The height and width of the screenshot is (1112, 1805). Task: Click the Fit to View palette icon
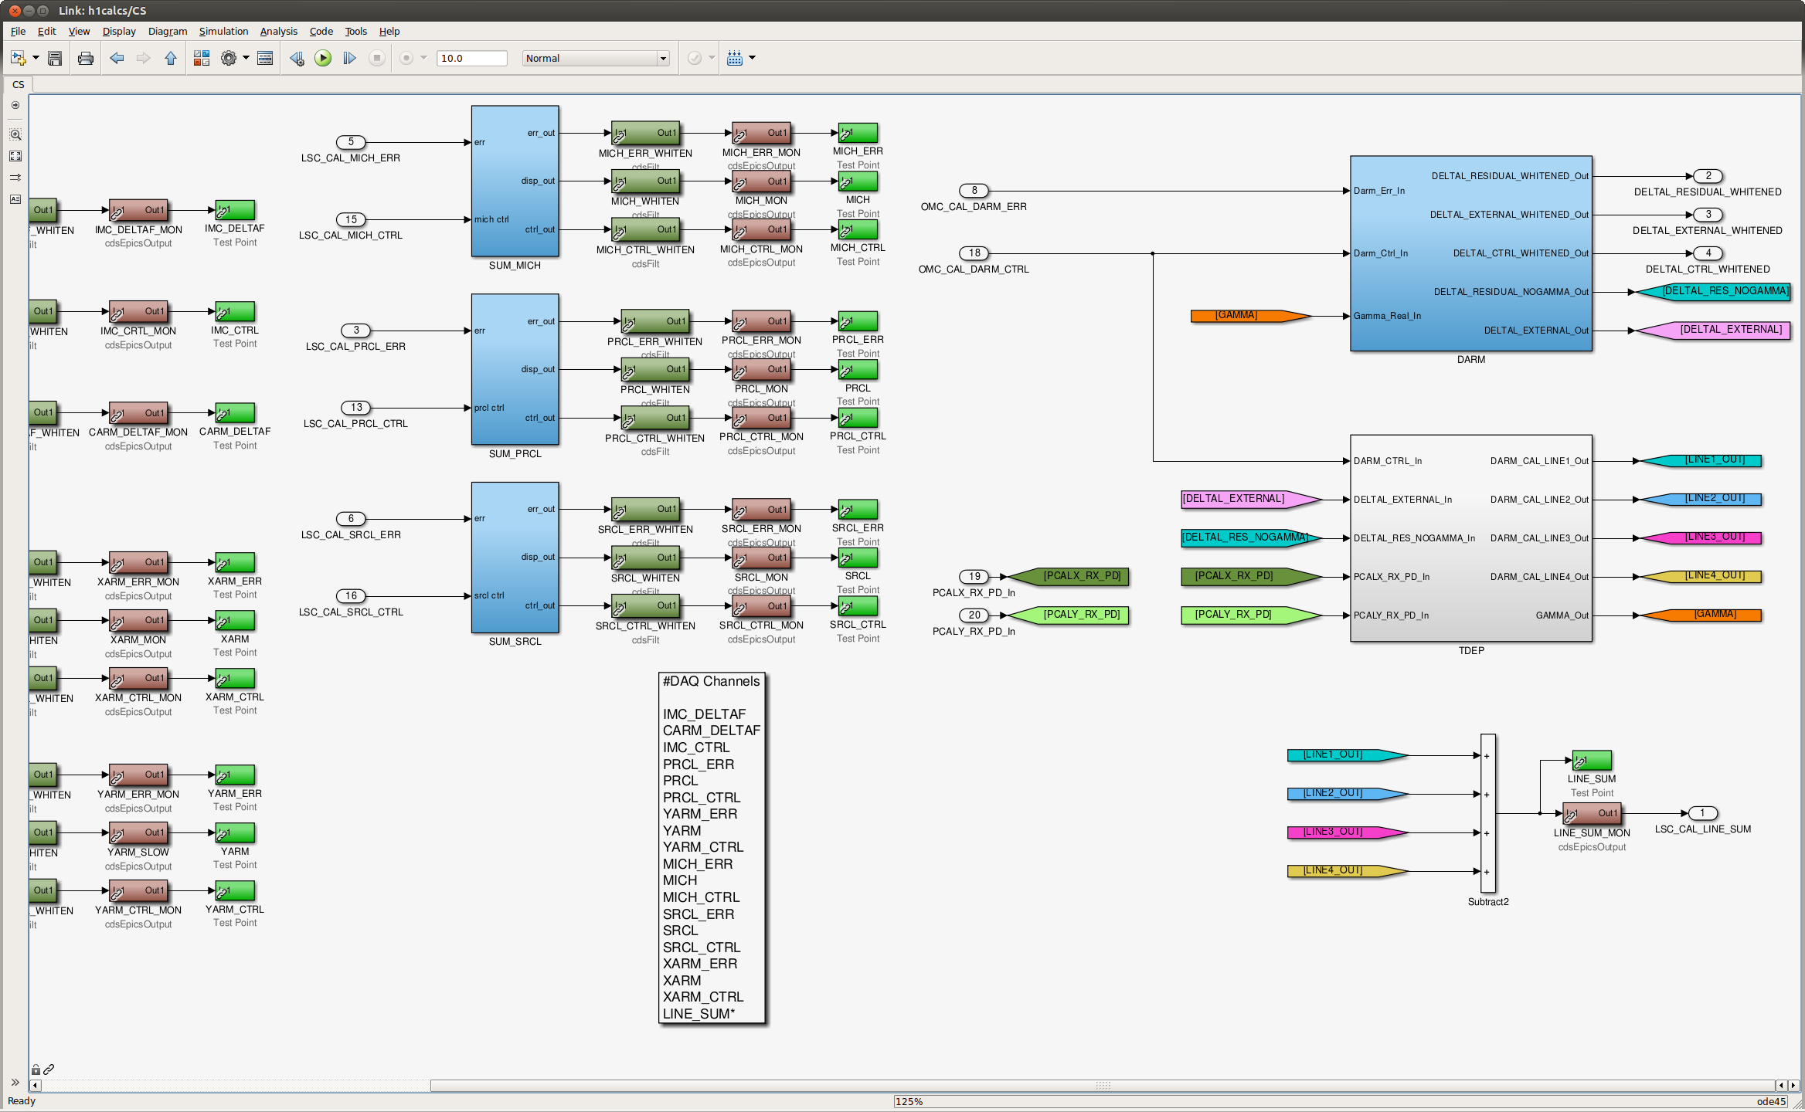tap(15, 156)
